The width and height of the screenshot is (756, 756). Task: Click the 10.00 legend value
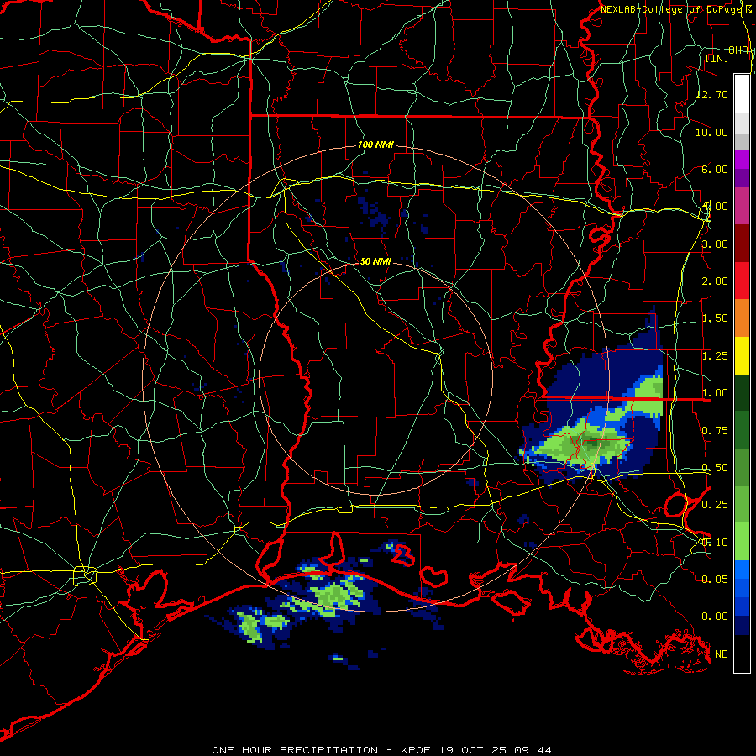[712, 132]
